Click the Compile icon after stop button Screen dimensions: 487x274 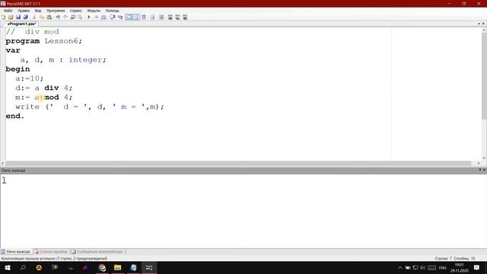coord(103,17)
